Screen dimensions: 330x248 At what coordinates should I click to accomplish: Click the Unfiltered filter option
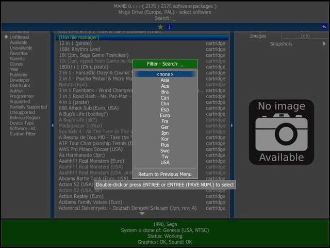[x=19, y=37]
